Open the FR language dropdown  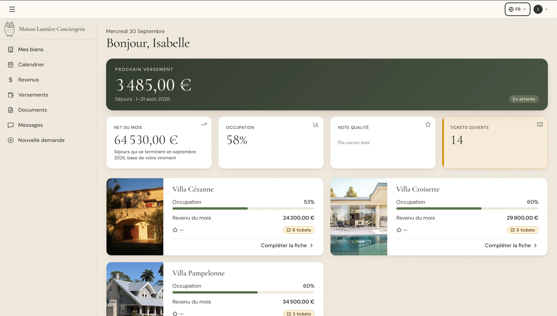(517, 9)
